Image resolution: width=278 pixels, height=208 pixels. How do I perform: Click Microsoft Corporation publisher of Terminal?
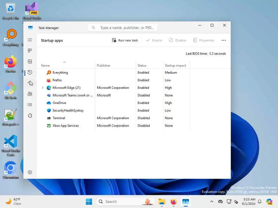coord(113,118)
